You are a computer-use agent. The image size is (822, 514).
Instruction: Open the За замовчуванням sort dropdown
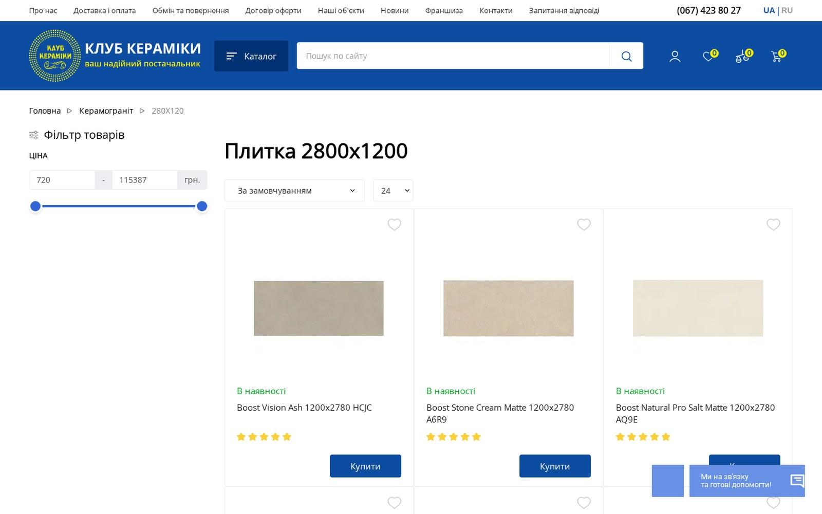point(294,191)
